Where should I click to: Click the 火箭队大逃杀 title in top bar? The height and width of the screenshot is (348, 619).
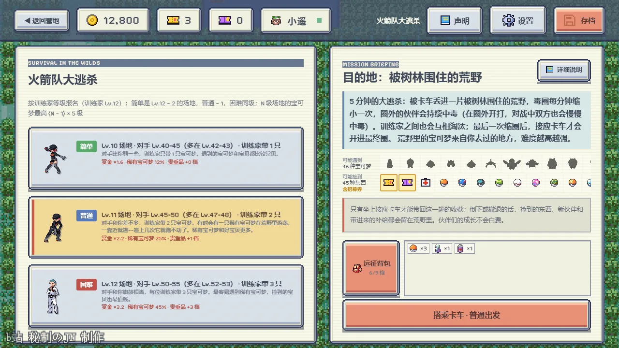point(398,21)
